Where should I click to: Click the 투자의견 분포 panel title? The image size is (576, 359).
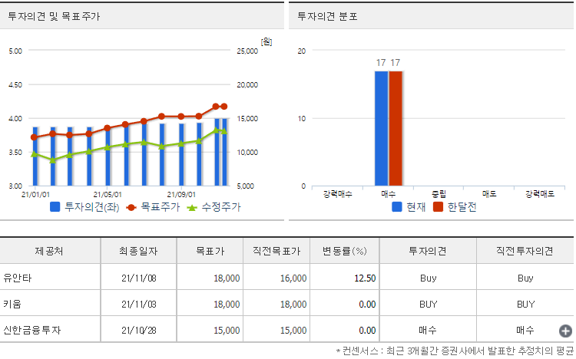(x=327, y=17)
